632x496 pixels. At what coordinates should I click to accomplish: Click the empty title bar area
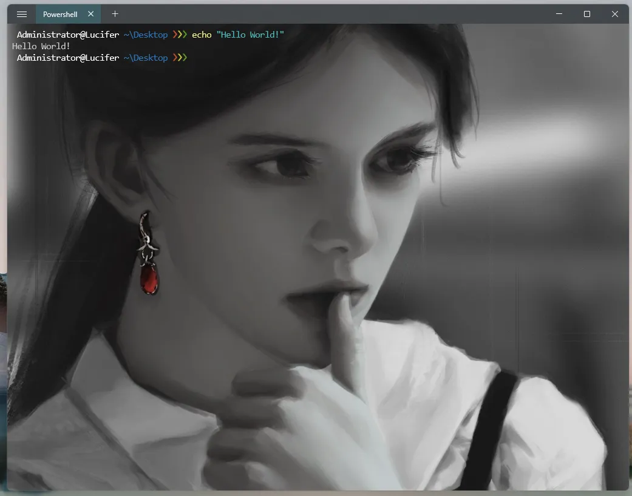click(x=334, y=14)
